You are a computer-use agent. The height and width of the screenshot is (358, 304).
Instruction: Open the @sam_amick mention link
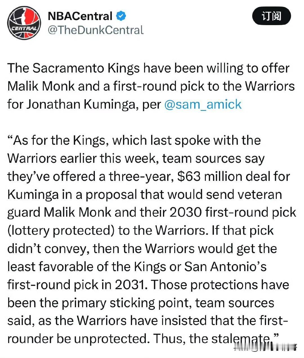pyautogui.click(x=203, y=104)
